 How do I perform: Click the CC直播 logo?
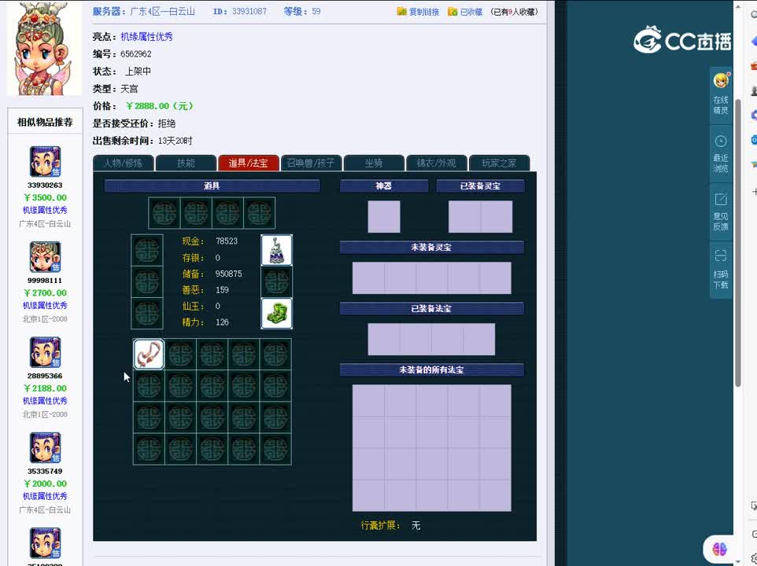click(x=682, y=40)
